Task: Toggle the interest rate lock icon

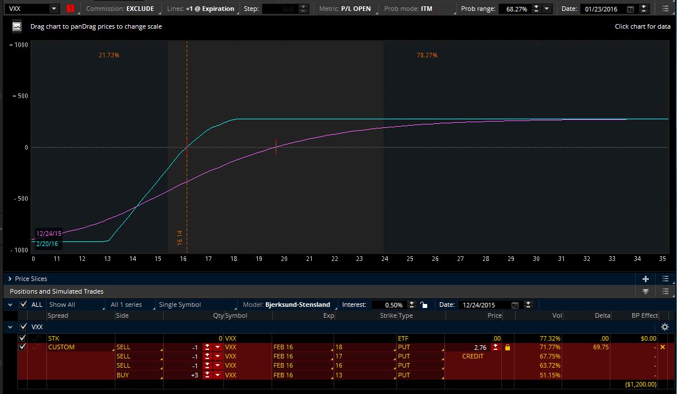Action: tap(424, 305)
